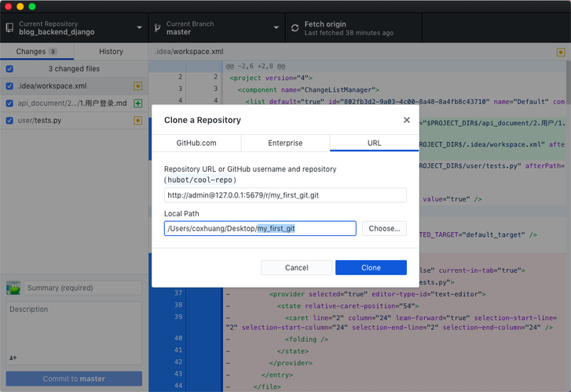
Task: Click the Repository URL input field
Action: (285, 195)
